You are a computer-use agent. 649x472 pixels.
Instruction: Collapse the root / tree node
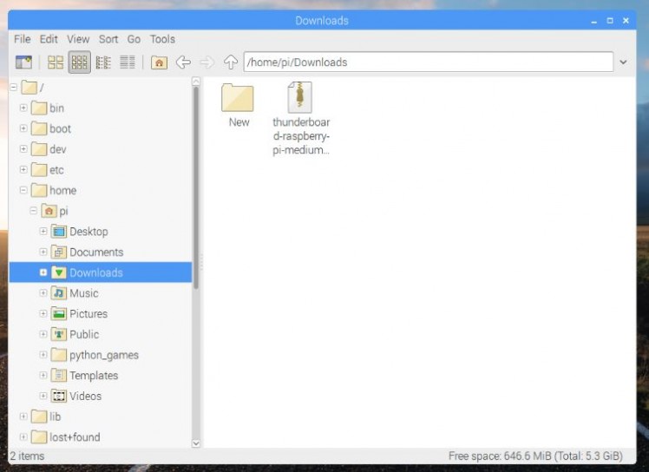pyautogui.click(x=14, y=88)
